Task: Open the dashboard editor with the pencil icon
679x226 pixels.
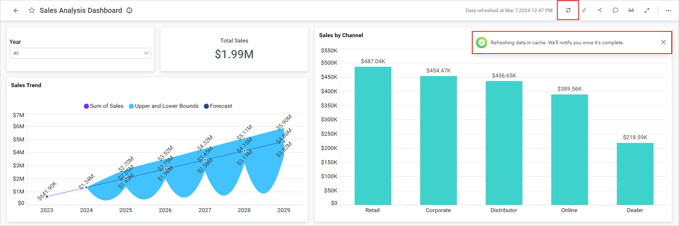Action: (584, 10)
